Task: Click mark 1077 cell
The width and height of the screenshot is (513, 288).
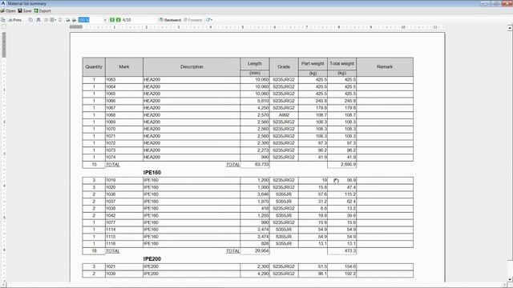Action: (124, 222)
